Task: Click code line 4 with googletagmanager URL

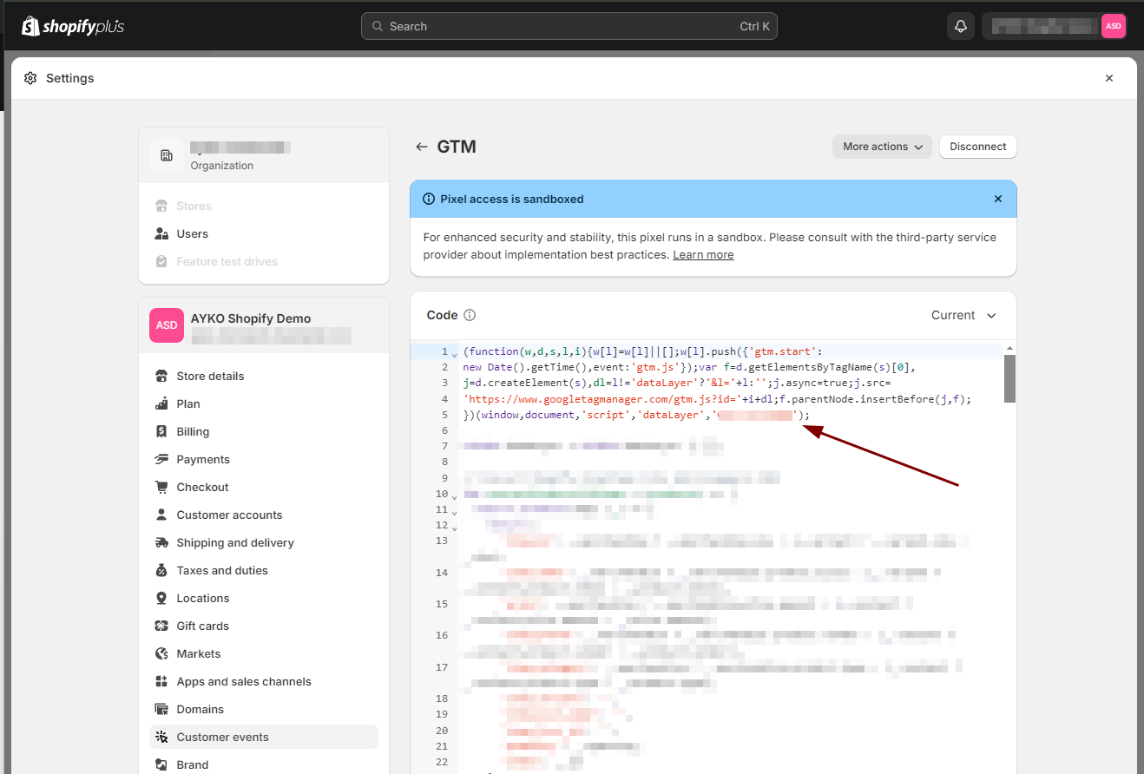Action: [x=717, y=399]
